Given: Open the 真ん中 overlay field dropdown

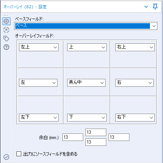Looking at the screenshot, I should 86,83.
